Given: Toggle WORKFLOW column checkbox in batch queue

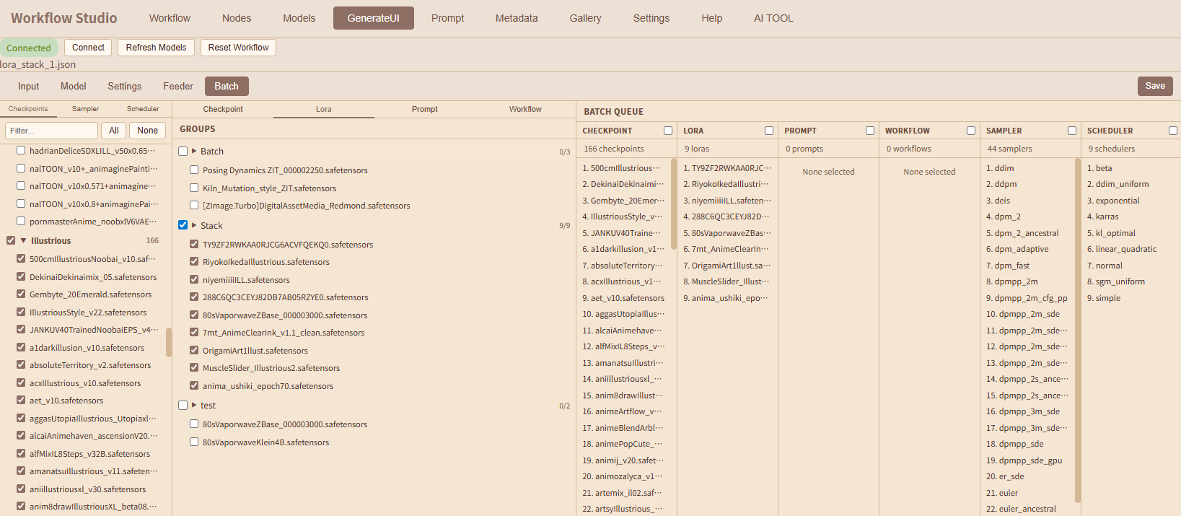Looking at the screenshot, I should pyautogui.click(x=971, y=131).
